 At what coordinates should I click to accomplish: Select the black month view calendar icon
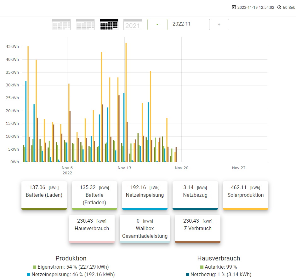[x=109, y=25]
